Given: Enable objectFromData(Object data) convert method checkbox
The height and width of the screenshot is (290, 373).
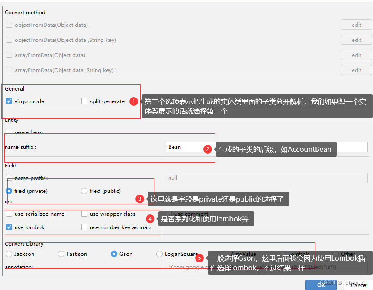Looking at the screenshot, I should (x=9, y=25).
